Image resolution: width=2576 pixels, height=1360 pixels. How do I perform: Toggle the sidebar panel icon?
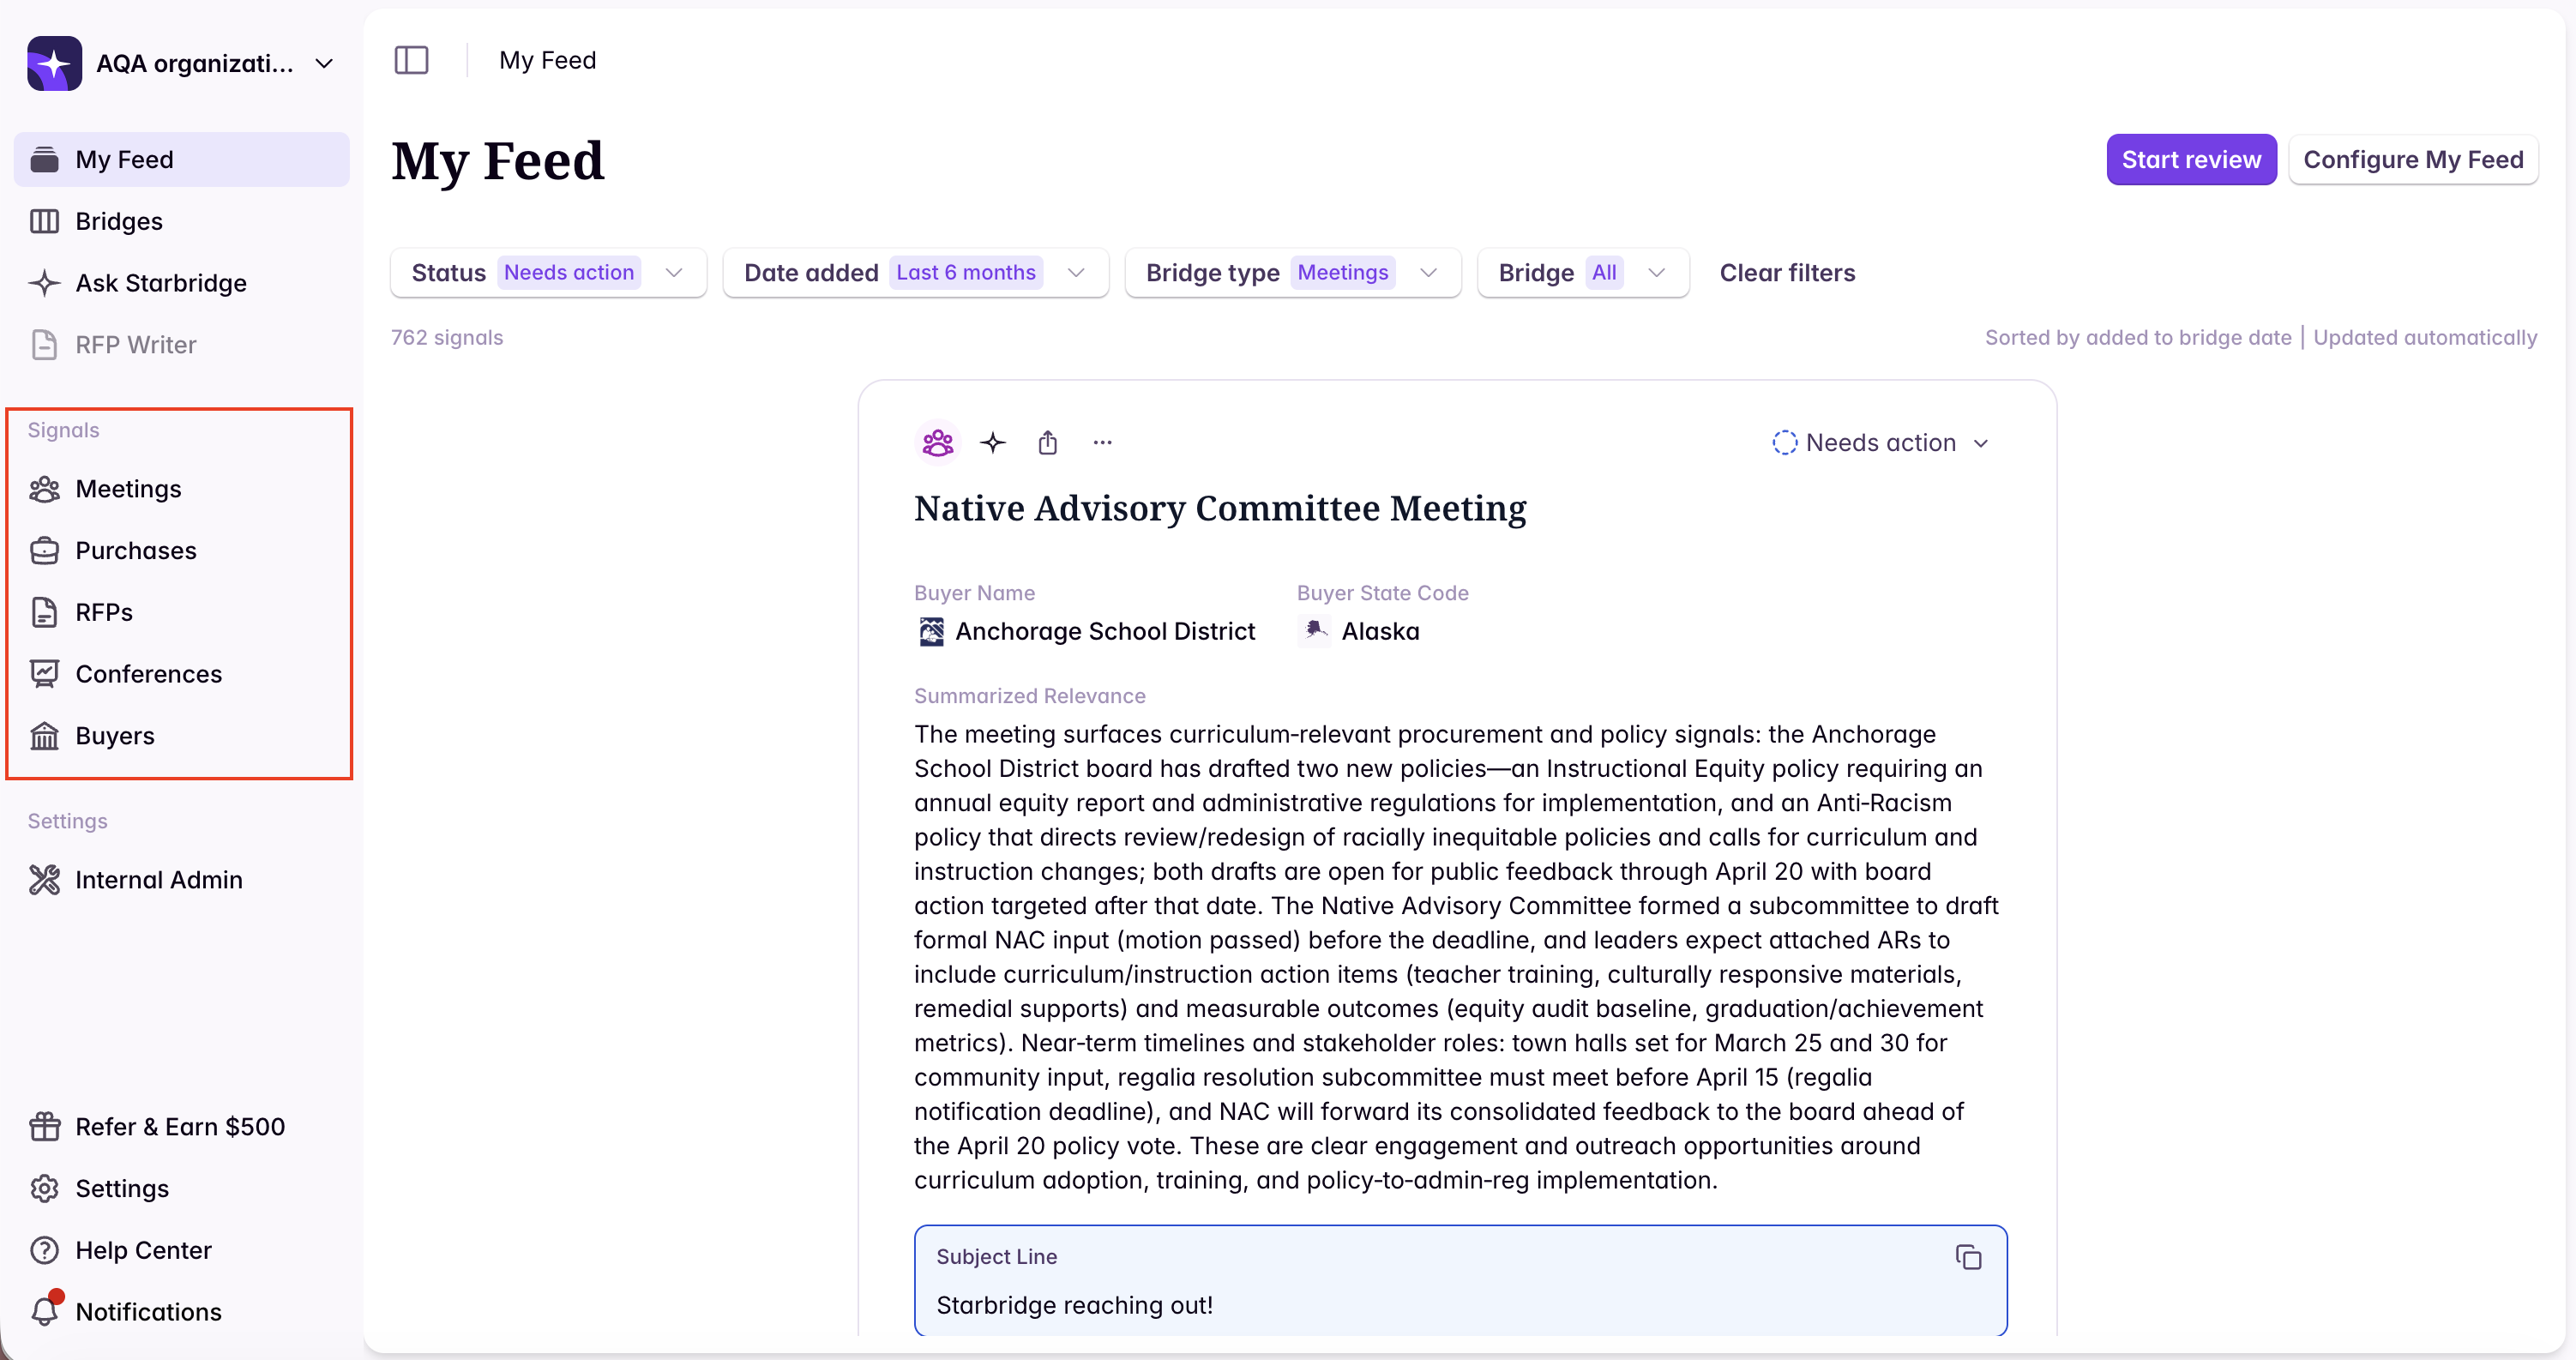(411, 60)
